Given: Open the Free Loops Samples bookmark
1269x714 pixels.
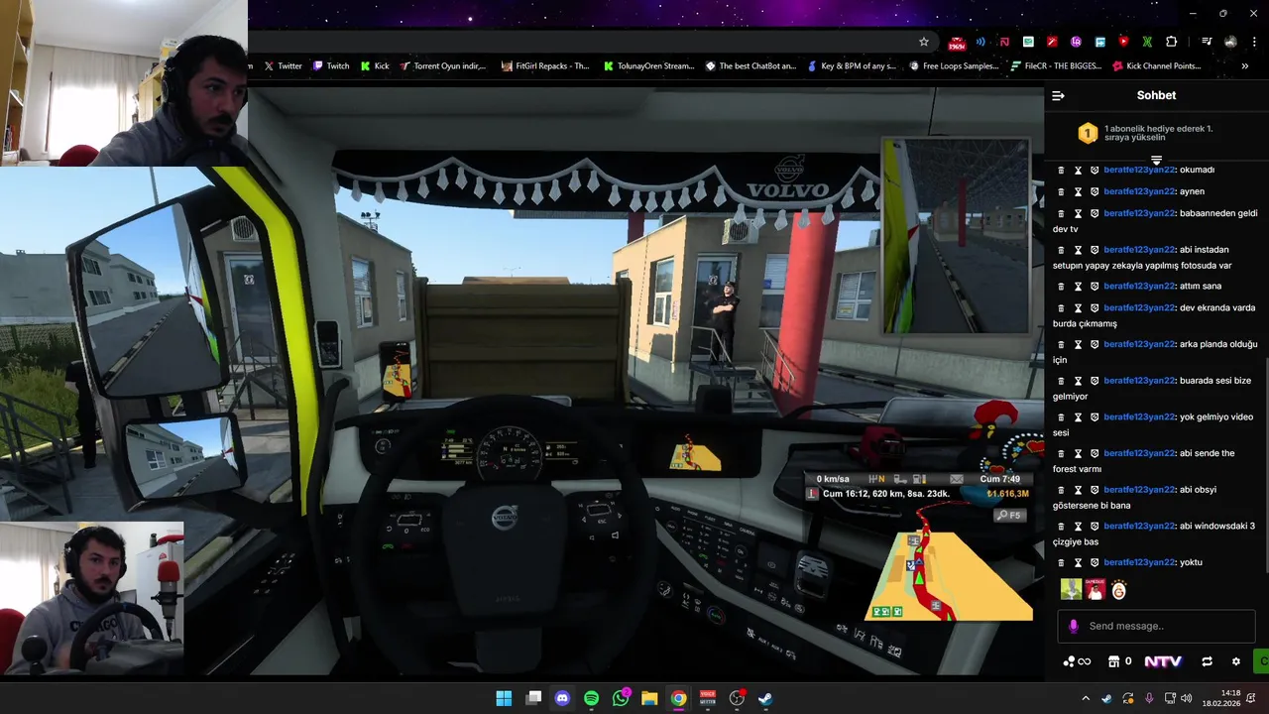Looking at the screenshot, I should 954,66.
